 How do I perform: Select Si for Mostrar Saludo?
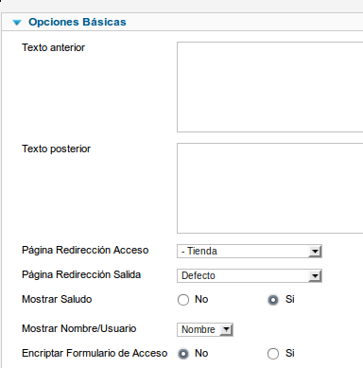click(273, 300)
